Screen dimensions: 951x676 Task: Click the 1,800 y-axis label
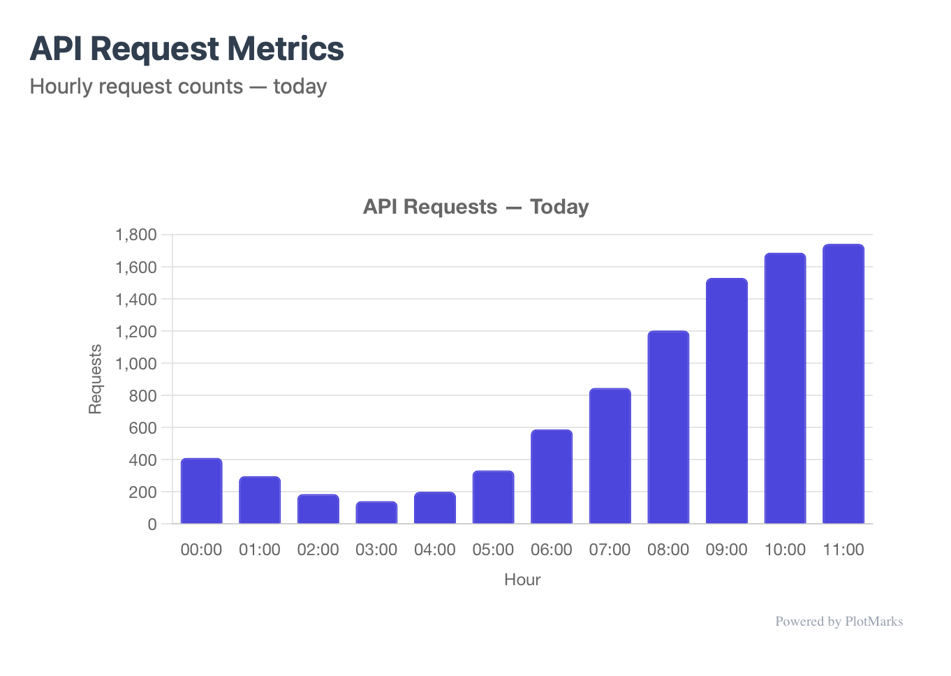point(136,235)
